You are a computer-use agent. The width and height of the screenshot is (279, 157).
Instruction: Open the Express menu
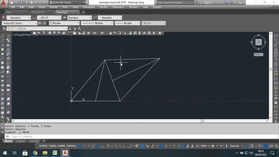click(x=157, y=7)
